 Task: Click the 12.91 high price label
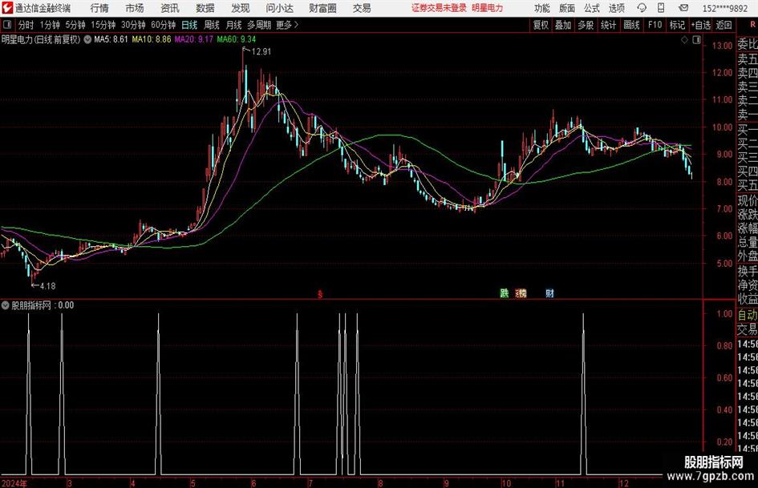click(x=261, y=52)
